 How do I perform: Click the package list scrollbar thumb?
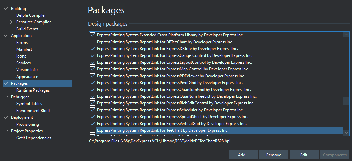tap(346, 101)
